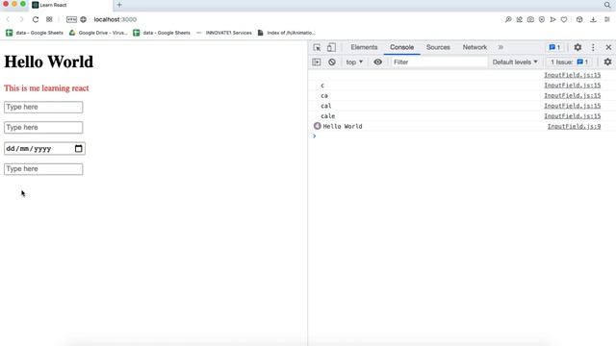Viewport: 616px width, 346px height.
Task: Open the Index of /h/Animatio bookmark
Action: (287, 33)
